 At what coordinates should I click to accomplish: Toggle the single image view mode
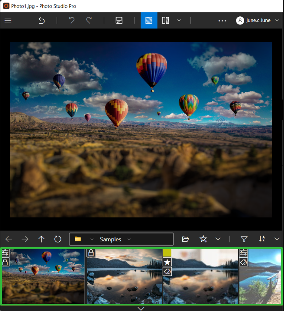pyautogui.click(x=149, y=20)
